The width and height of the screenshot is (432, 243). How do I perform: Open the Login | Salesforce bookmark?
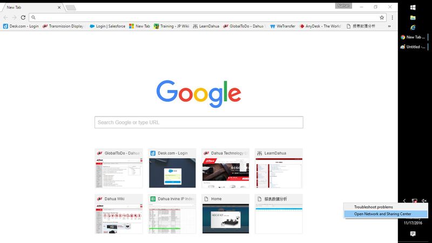coord(107,26)
